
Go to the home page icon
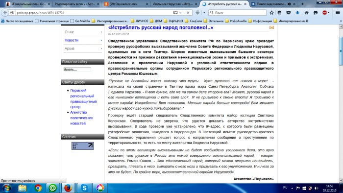[306, 13]
